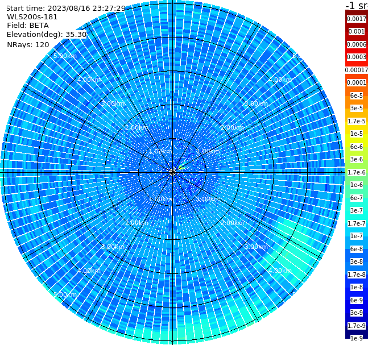Click the Field: BETA label
Image resolution: width=368 pixels, height=345 pixels.
tap(28, 26)
